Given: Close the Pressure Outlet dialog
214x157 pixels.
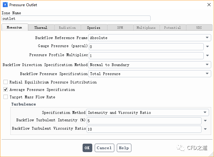Looking at the screenshot, I should [x=208, y=5].
